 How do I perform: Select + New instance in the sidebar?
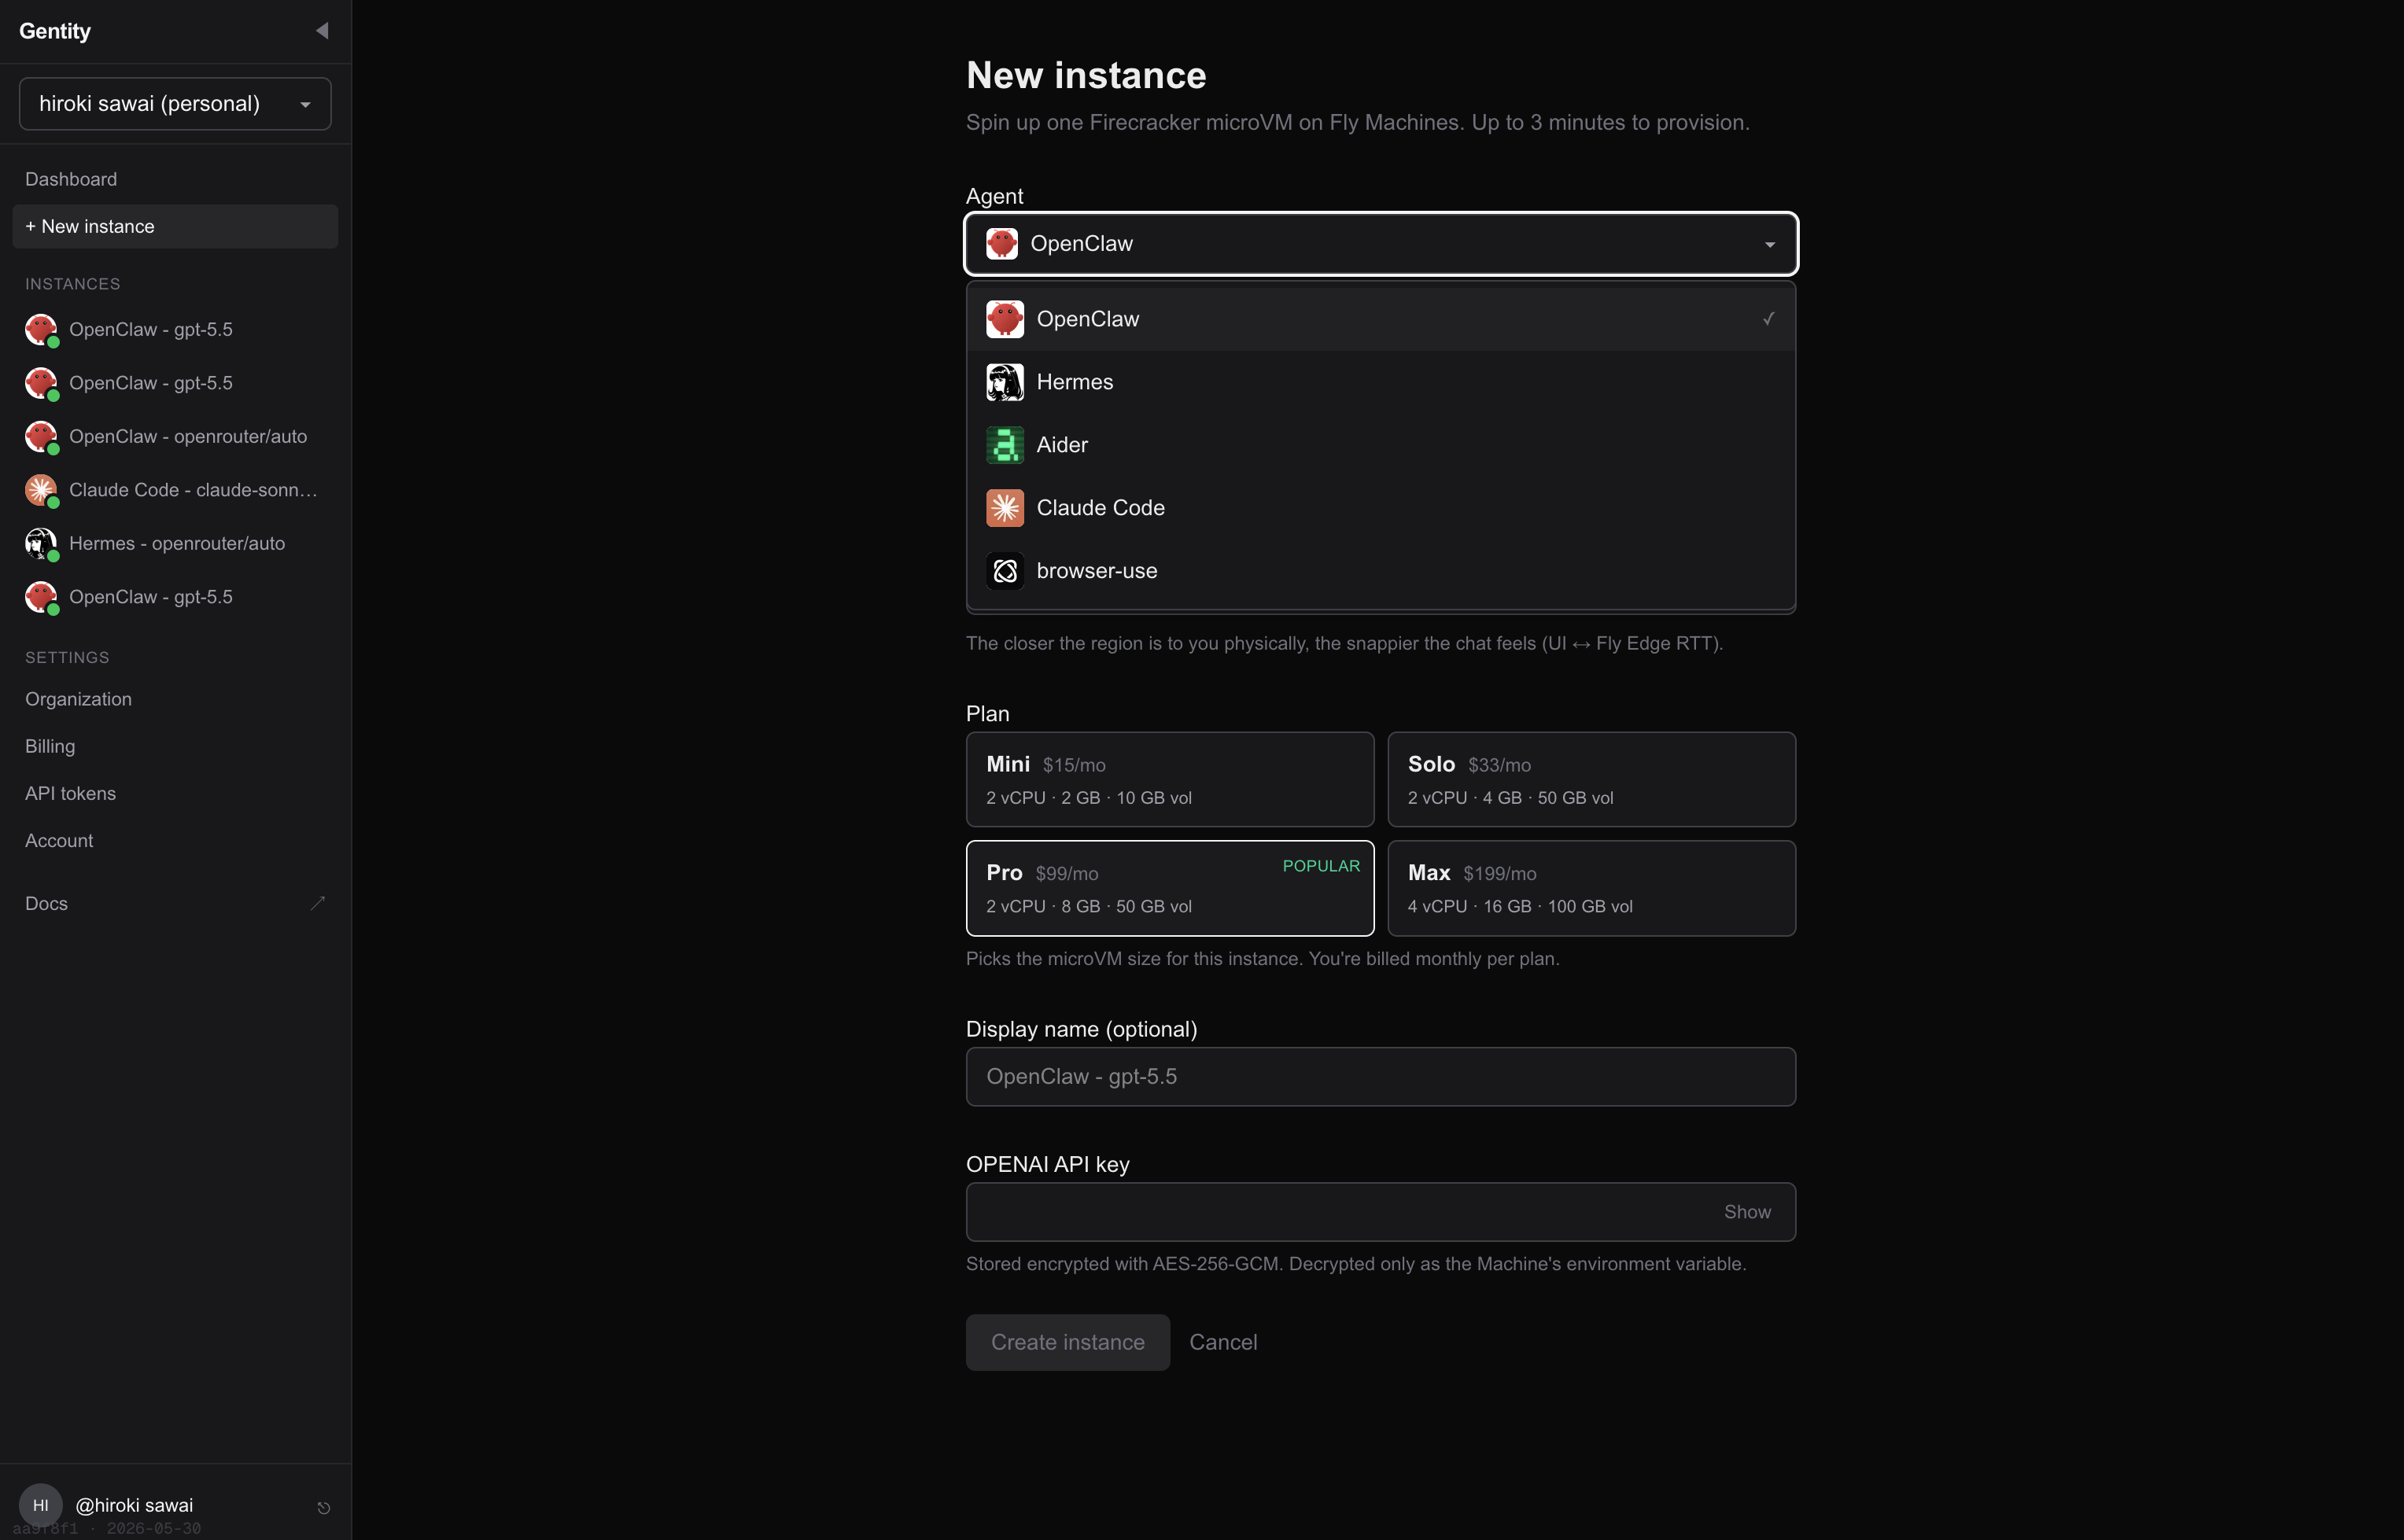175,226
